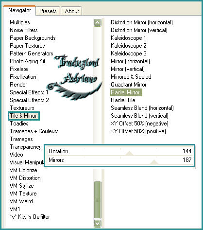This screenshot has width=203, height=230.
Task: Choose the highlighted Radial Mirror filter
Action: coord(126,92)
